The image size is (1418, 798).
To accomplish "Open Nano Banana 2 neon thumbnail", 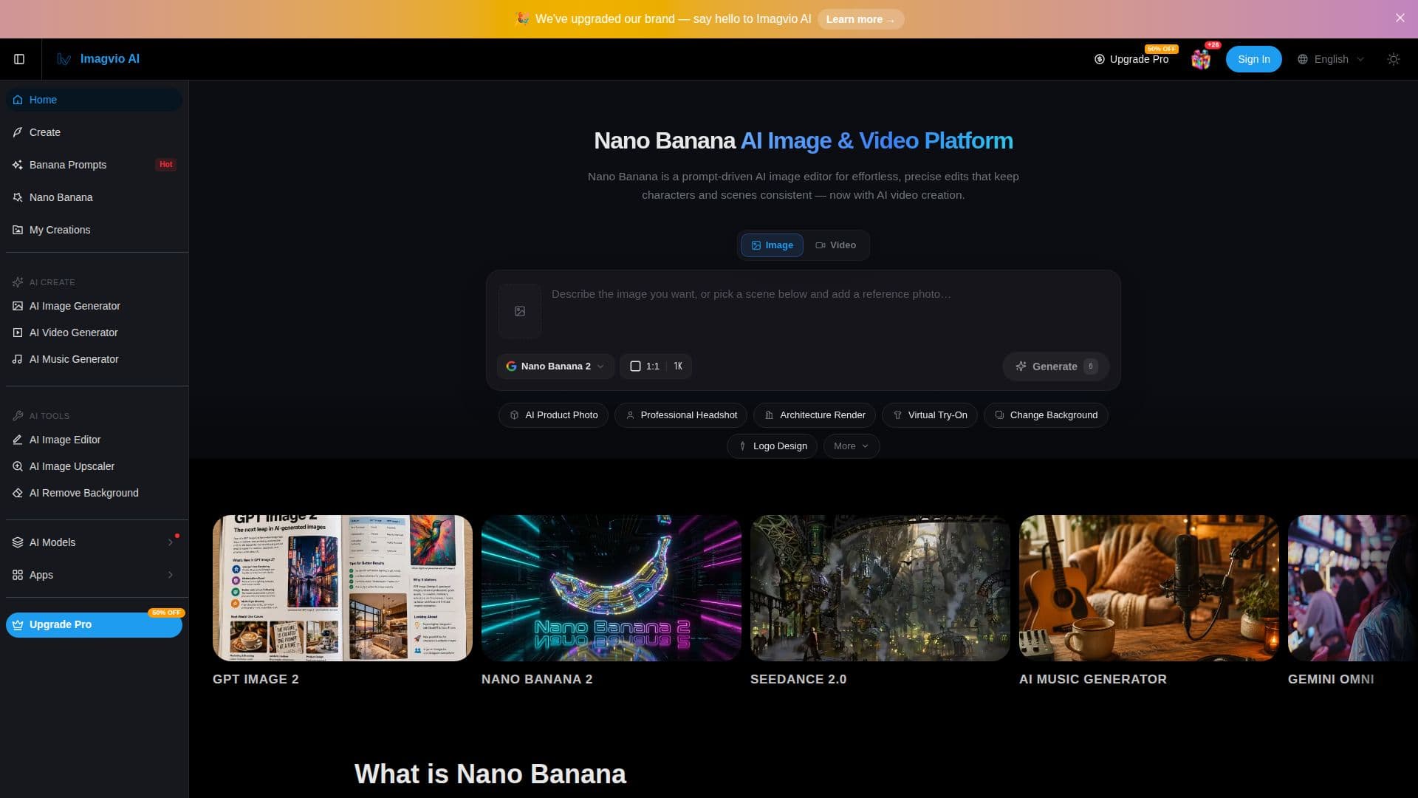I will [x=612, y=588].
